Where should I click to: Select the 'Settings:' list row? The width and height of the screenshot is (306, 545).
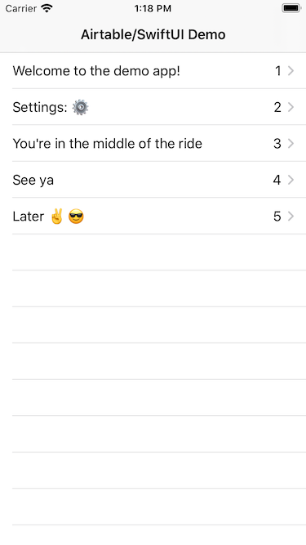click(153, 107)
